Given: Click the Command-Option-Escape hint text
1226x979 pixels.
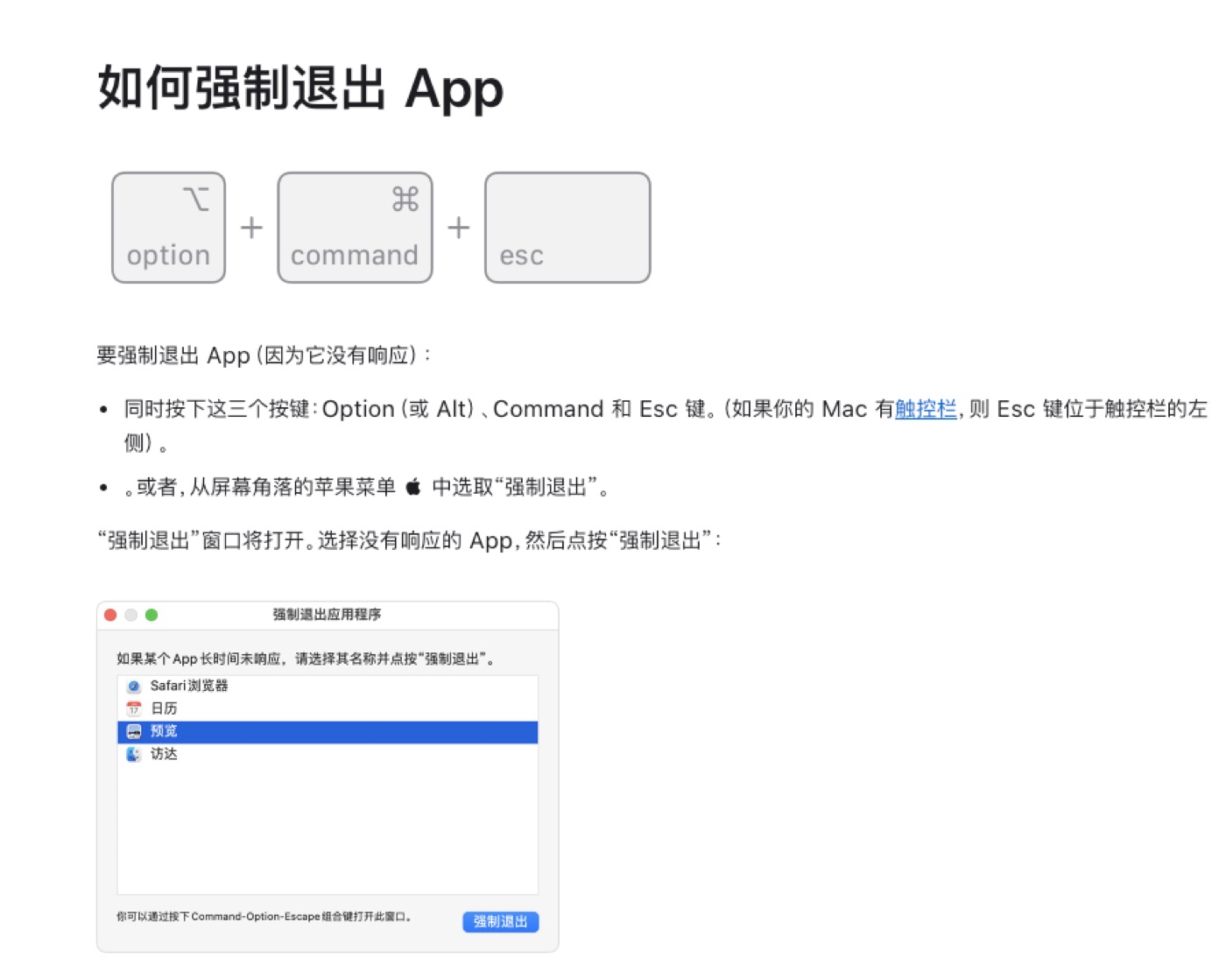Looking at the screenshot, I should [264, 917].
